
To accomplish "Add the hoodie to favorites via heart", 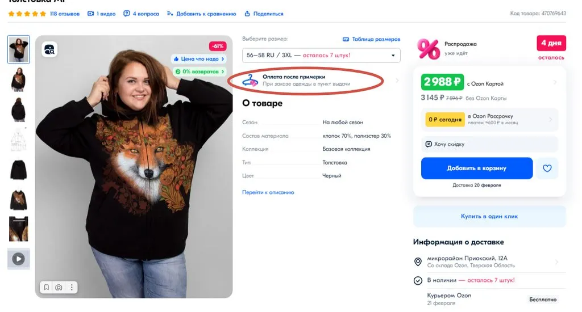I will click(x=547, y=168).
